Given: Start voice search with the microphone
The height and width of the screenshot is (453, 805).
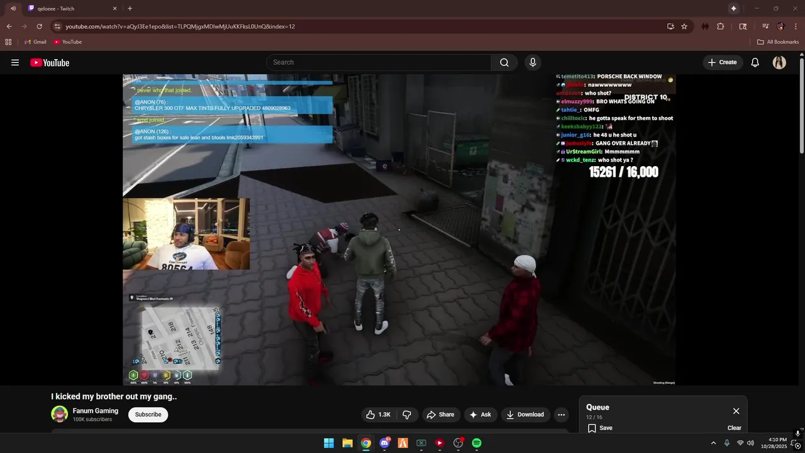Looking at the screenshot, I should pos(533,62).
